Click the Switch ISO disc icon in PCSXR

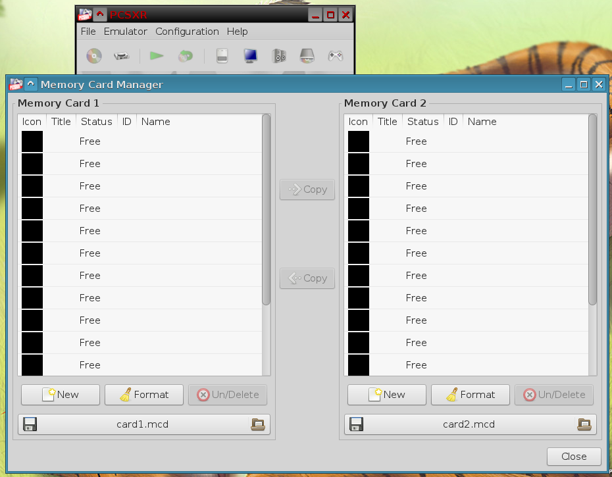tap(186, 56)
